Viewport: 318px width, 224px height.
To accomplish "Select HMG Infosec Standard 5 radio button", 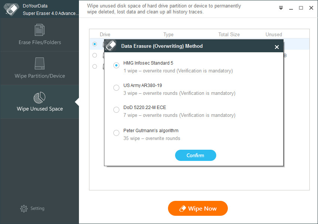I will pos(116,65).
